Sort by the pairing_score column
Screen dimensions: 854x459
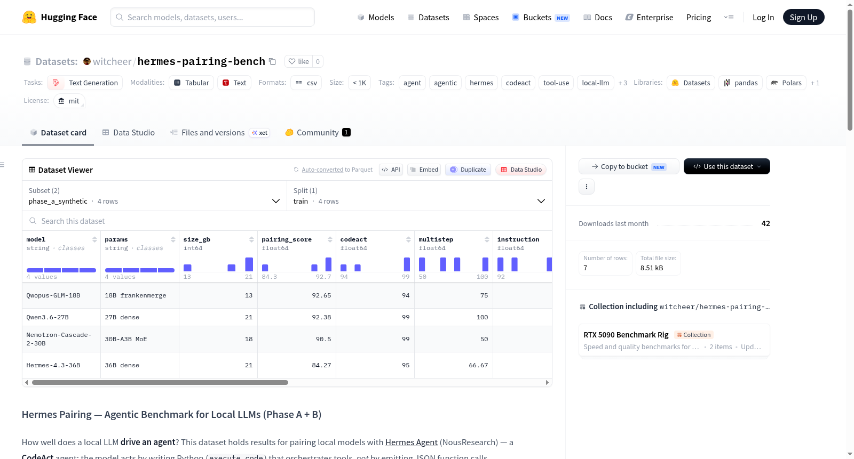[330, 239]
